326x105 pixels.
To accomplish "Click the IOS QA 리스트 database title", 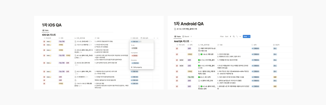I will coord(49,35).
